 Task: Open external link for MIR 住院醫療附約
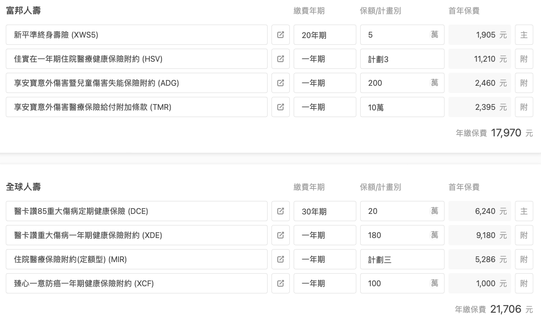point(281,259)
